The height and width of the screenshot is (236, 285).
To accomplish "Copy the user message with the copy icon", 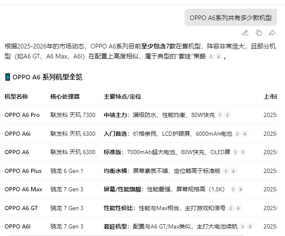I will pyautogui.click(x=259, y=33).
